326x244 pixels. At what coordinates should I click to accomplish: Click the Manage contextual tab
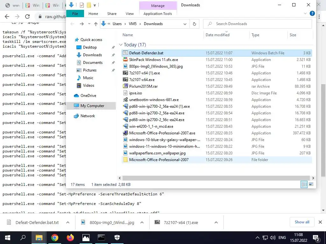pos(158,6)
